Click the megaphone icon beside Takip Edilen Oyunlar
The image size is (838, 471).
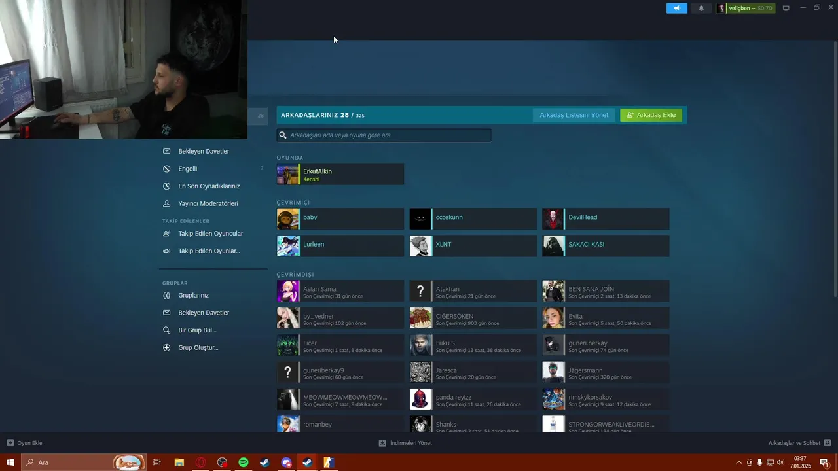pos(166,251)
